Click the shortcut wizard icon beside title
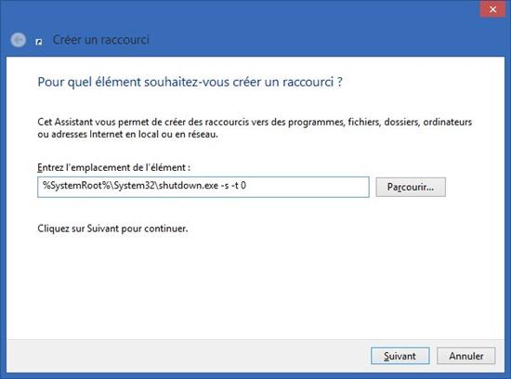This screenshot has width=511, height=379. click(39, 42)
